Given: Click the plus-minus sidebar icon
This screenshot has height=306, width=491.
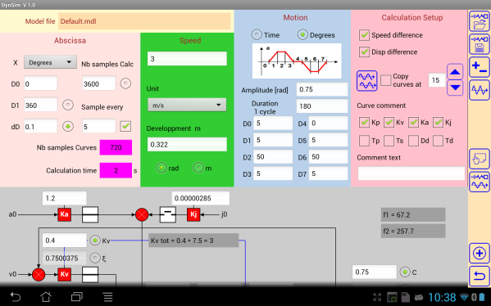Looking at the screenshot, I should point(480,67).
